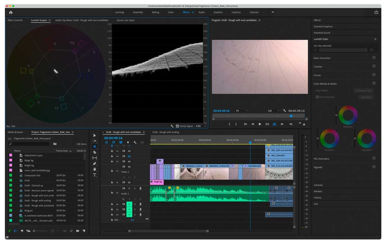Toggle Snap in Timeline magnet icon
The image size is (386, 245).
click(113, 142)
